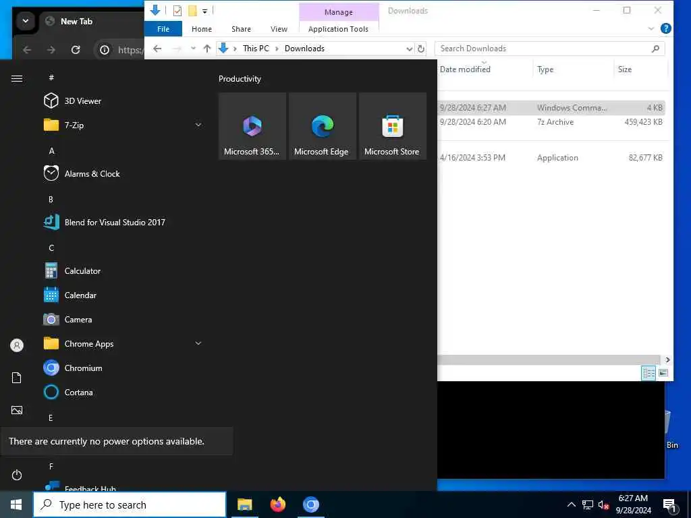Open Customize Quick Access Toolbar dropdown
The width and height of the screenshot is (691, 518).
tap(204, 11)
